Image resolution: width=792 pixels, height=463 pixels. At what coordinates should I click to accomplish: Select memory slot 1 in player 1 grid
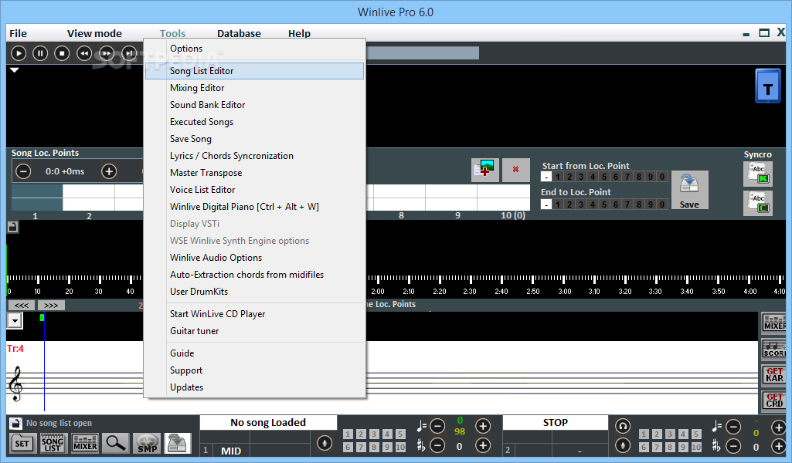click(348, 434)
